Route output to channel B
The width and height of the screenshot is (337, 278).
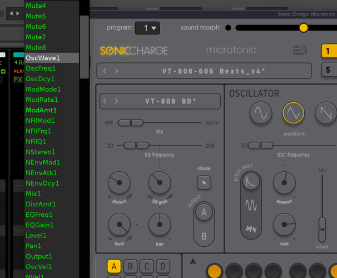tap(204, 236)
